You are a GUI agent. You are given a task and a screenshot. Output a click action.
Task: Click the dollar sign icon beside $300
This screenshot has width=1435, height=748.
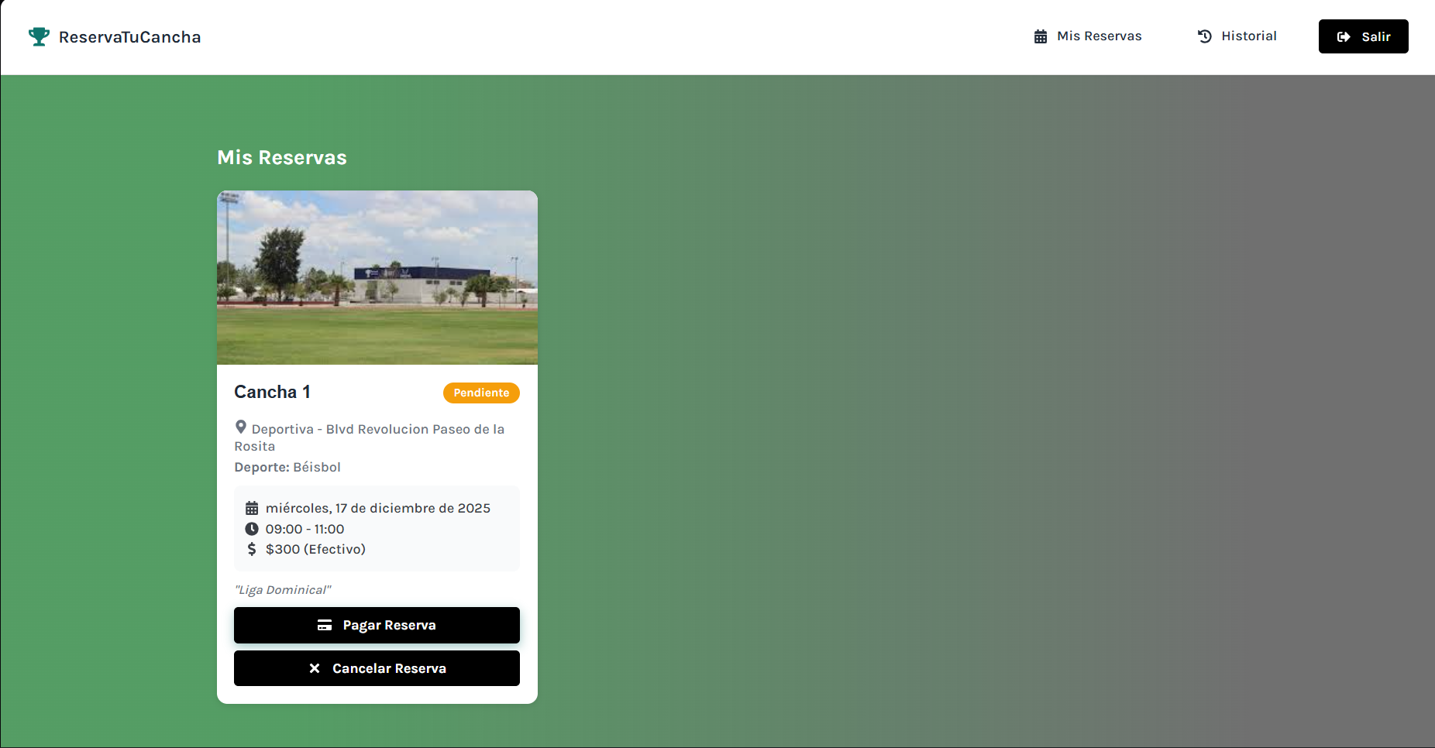(252, 549)
